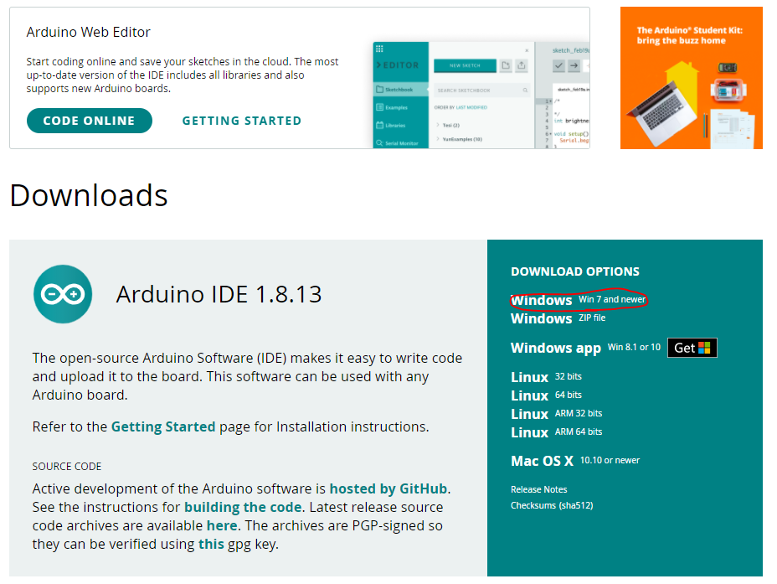Click the SEARCH SKETCHBOOK field in preview
This screenshot has width=777, height=584.
(481, 90)
